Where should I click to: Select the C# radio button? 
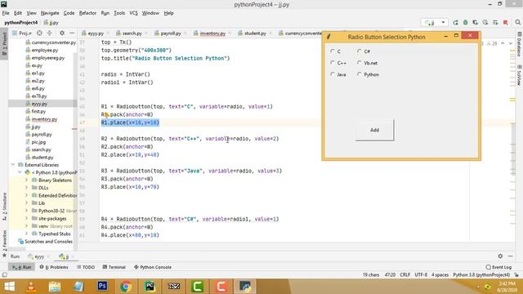click(360, 51)
